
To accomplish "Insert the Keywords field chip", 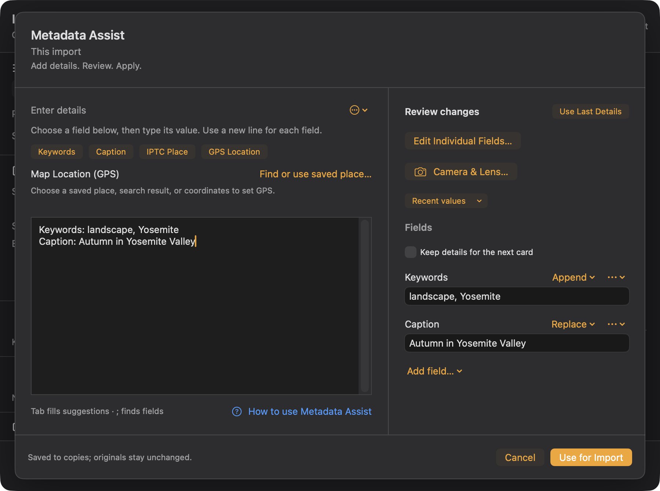I will click(x=57, y=152).
